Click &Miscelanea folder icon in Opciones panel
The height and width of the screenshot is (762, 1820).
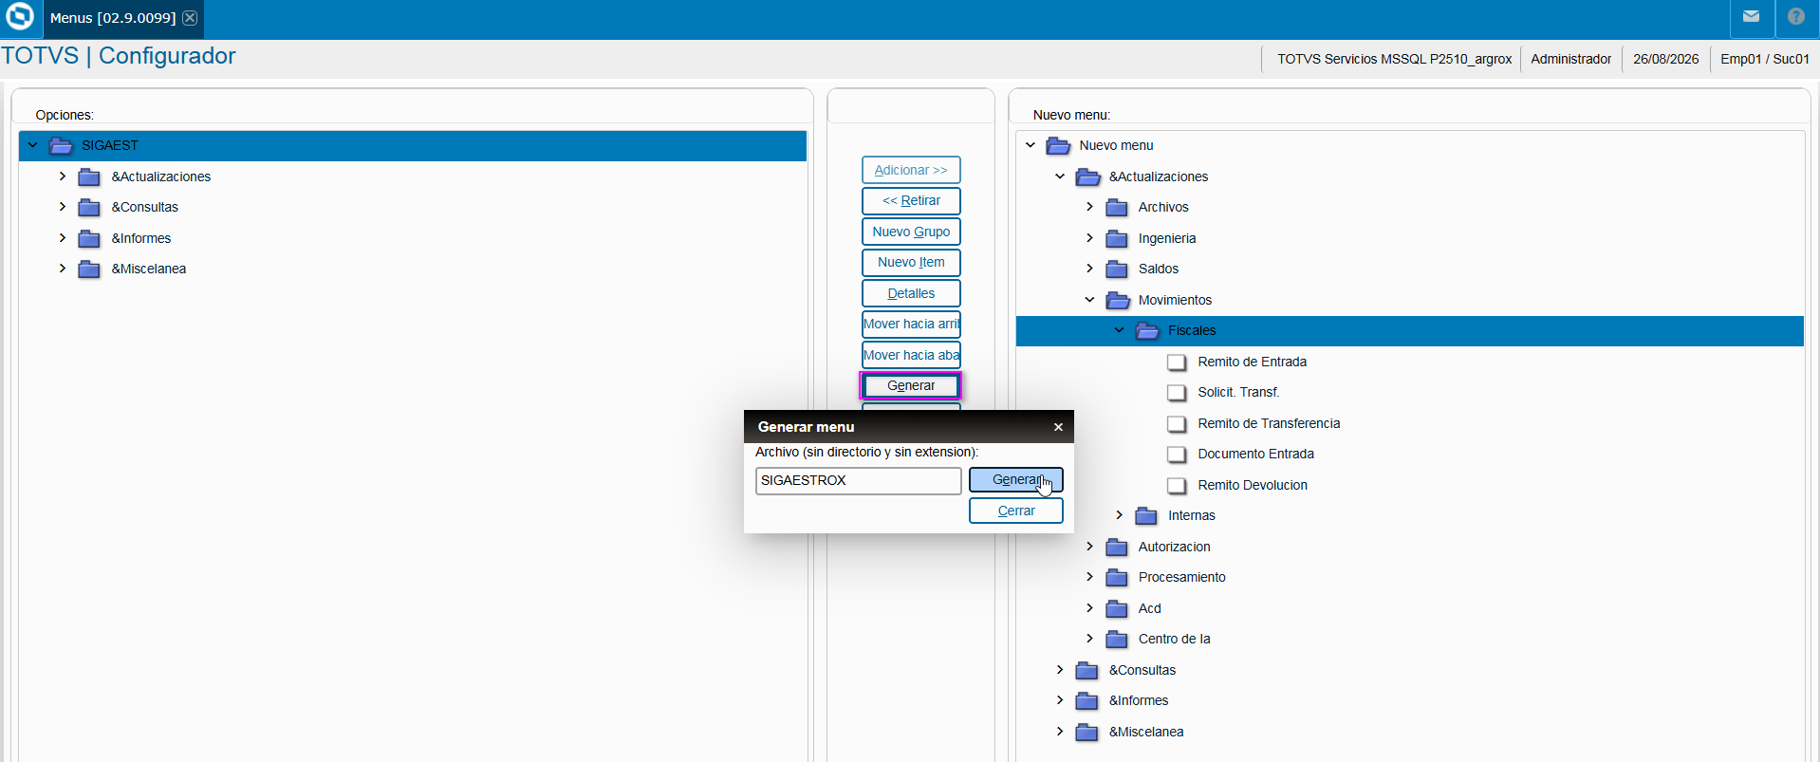(x=89, y=269)
